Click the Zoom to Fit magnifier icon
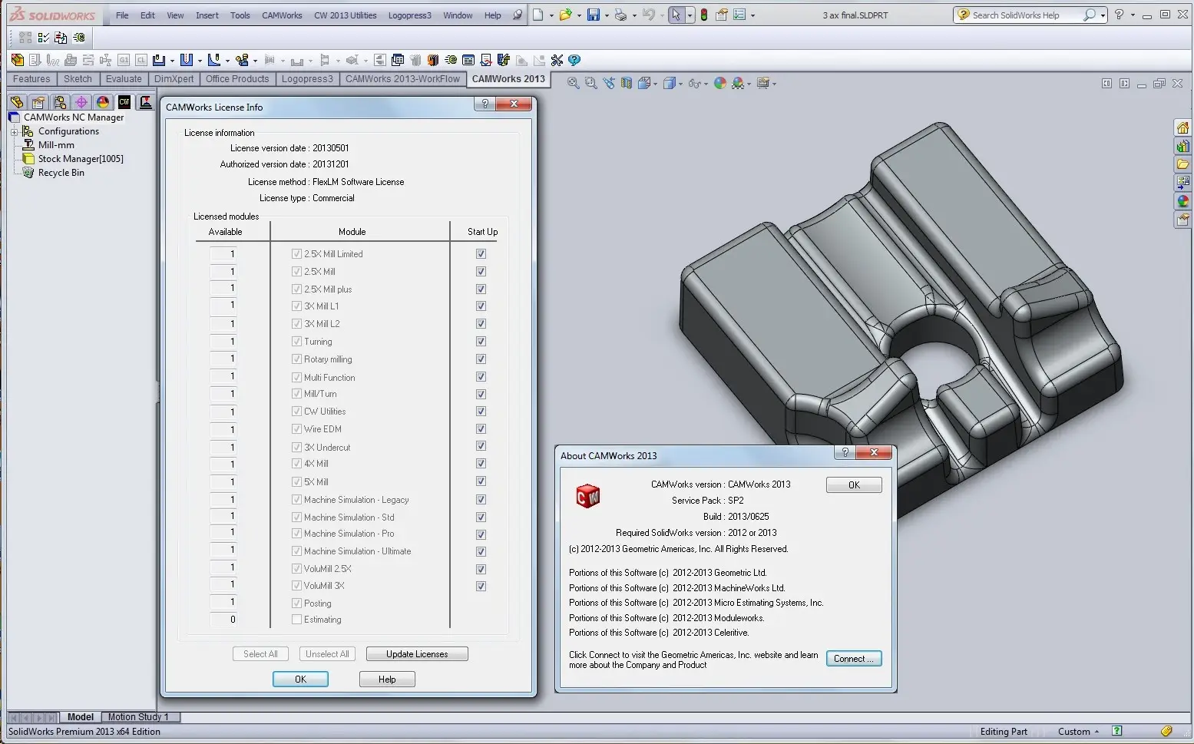 (x=573, y=83)
